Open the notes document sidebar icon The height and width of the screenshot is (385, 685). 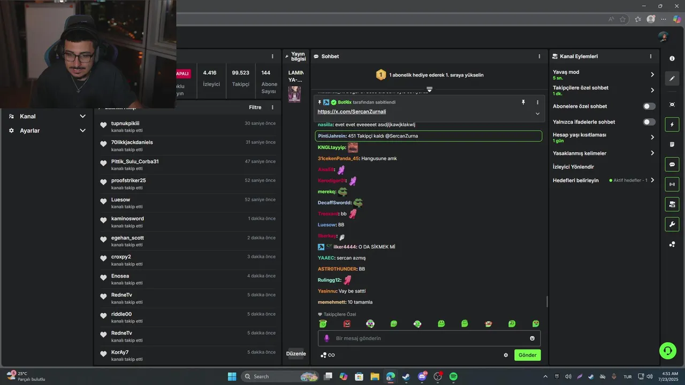click(672, 144)
